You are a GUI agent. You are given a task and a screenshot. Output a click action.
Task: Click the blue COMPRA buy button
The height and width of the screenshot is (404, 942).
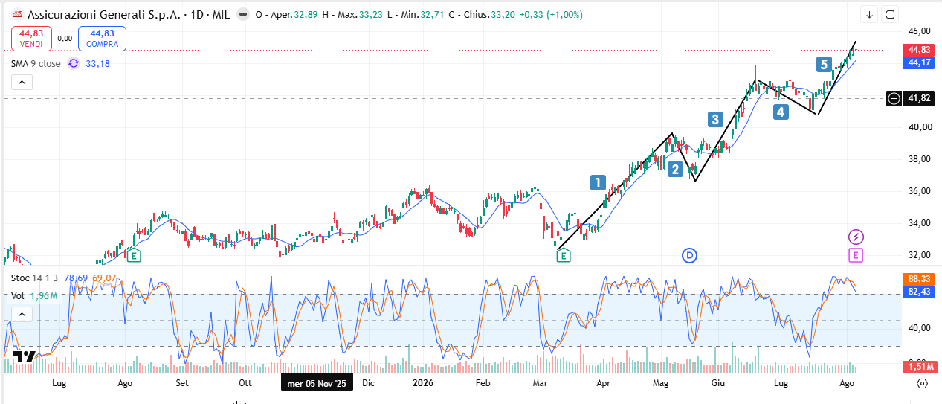pos(102,38)
